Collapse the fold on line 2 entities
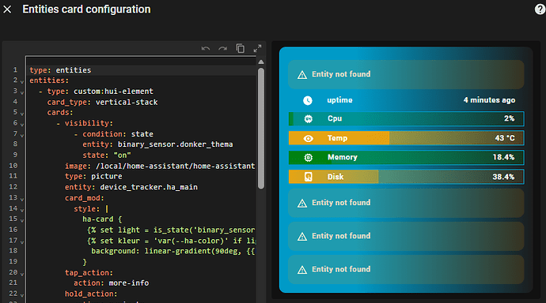Viewport: 546px width, 303px height. coord(22,82)
